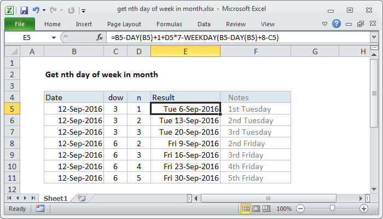This screenshot has height=219, width=383.
Task: Toggle ribbon minimize caret icon
Action: click(324, 24)
